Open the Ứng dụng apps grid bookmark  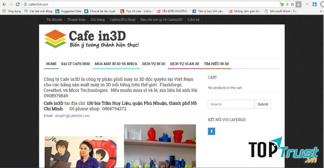[x=12, y=11]
